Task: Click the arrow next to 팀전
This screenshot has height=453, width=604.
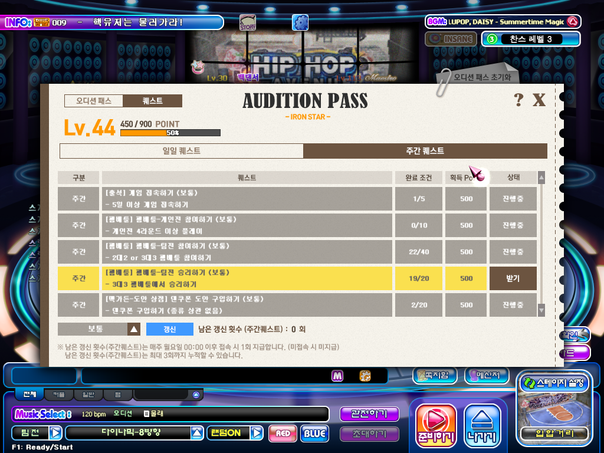Action: 55,434
